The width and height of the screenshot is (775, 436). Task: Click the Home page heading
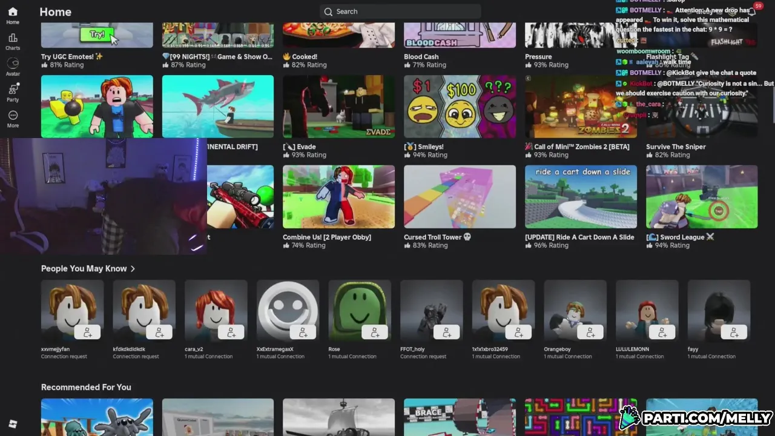point(55,12)
